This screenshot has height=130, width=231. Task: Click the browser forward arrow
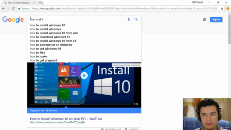point(8,9)
